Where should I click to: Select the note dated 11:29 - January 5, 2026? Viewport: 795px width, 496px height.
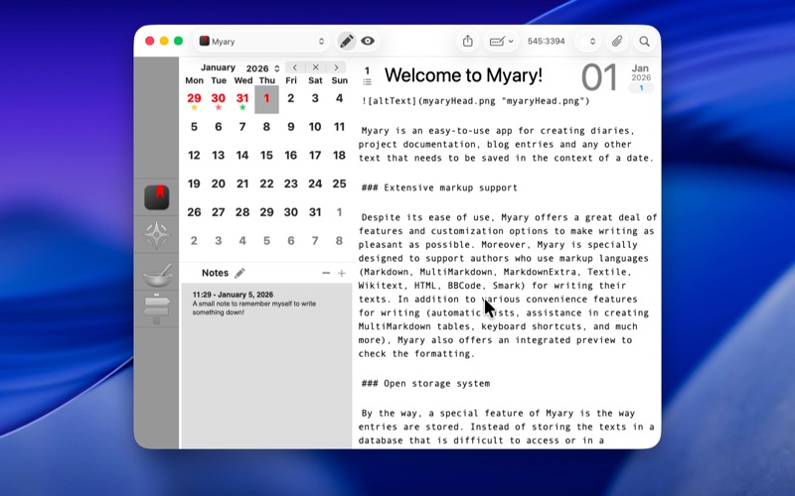coord(266,304)
